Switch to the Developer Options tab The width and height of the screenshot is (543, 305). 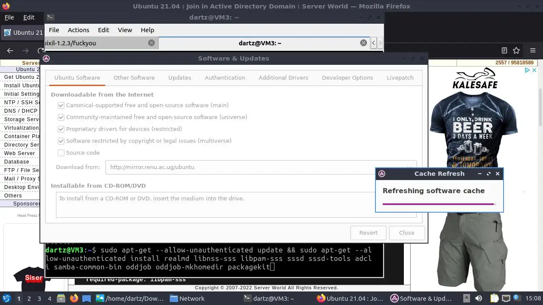click(x=347, y=78)
